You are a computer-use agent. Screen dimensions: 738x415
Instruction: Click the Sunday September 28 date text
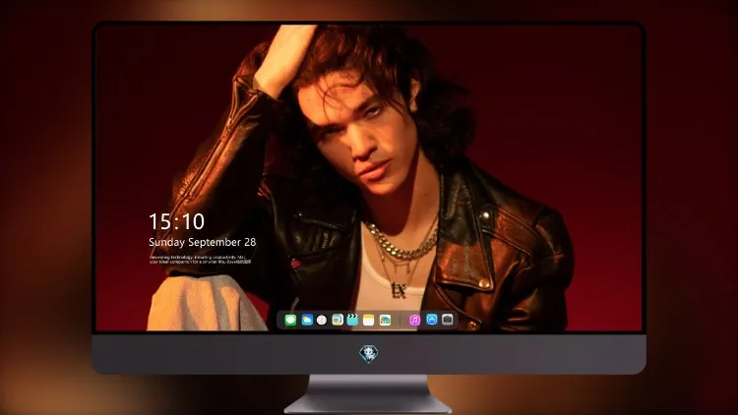pyautogui.click(x=203, y=242)
